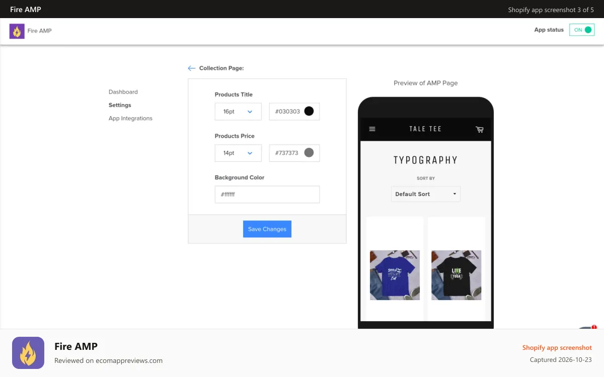This screenshot has height=377, width=604.
Task: Click the blue t-shirt product thumbnail
Action: [395, 275]
